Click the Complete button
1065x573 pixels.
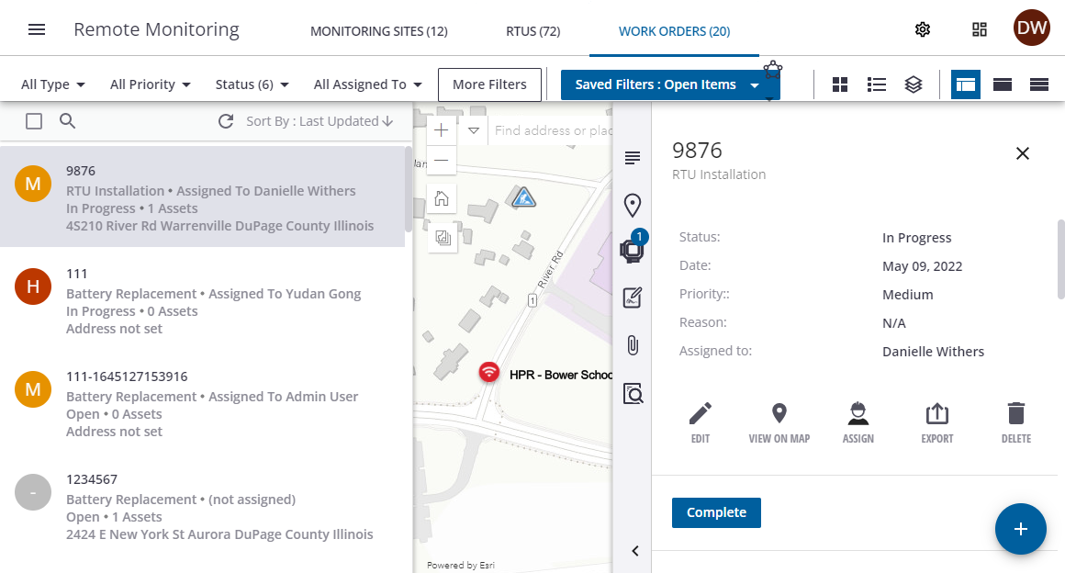(716, 512)
